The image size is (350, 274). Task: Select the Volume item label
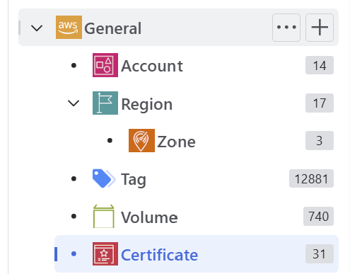coord(149,217)
